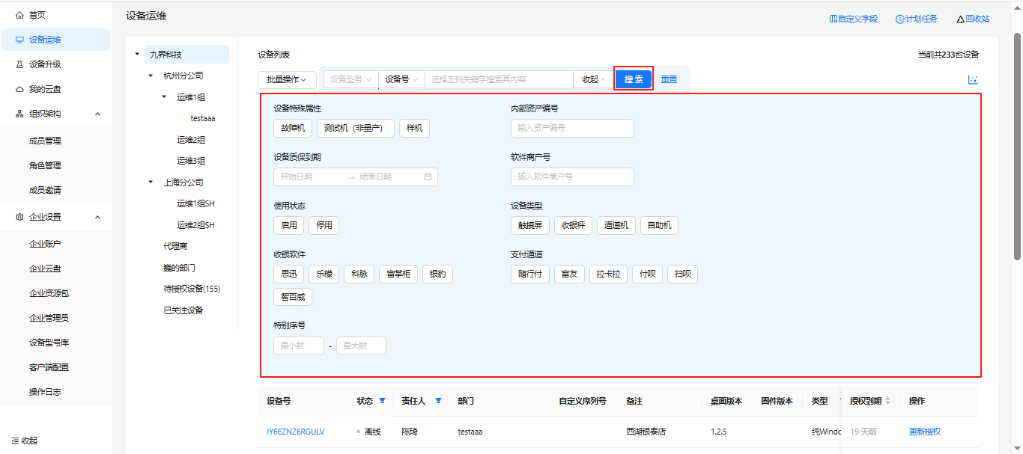1023x454 pixels.
Task: Open 操作日志 in the sidebar
Action: (45, 392)
